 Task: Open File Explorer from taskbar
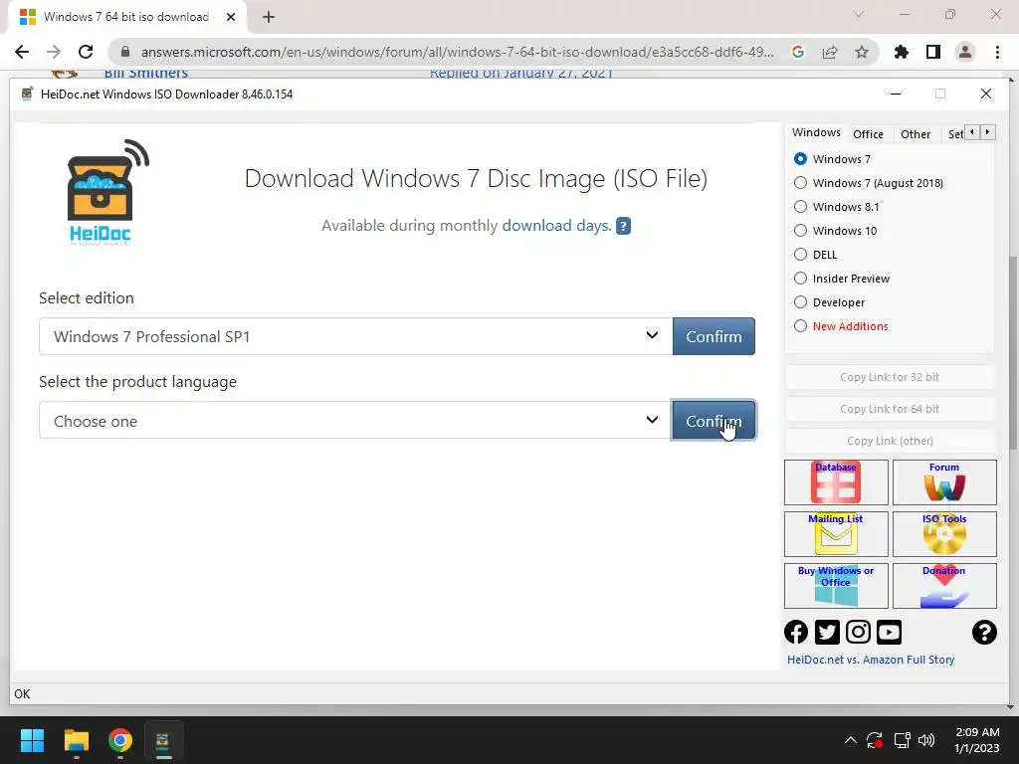click(x=76, y=740)
